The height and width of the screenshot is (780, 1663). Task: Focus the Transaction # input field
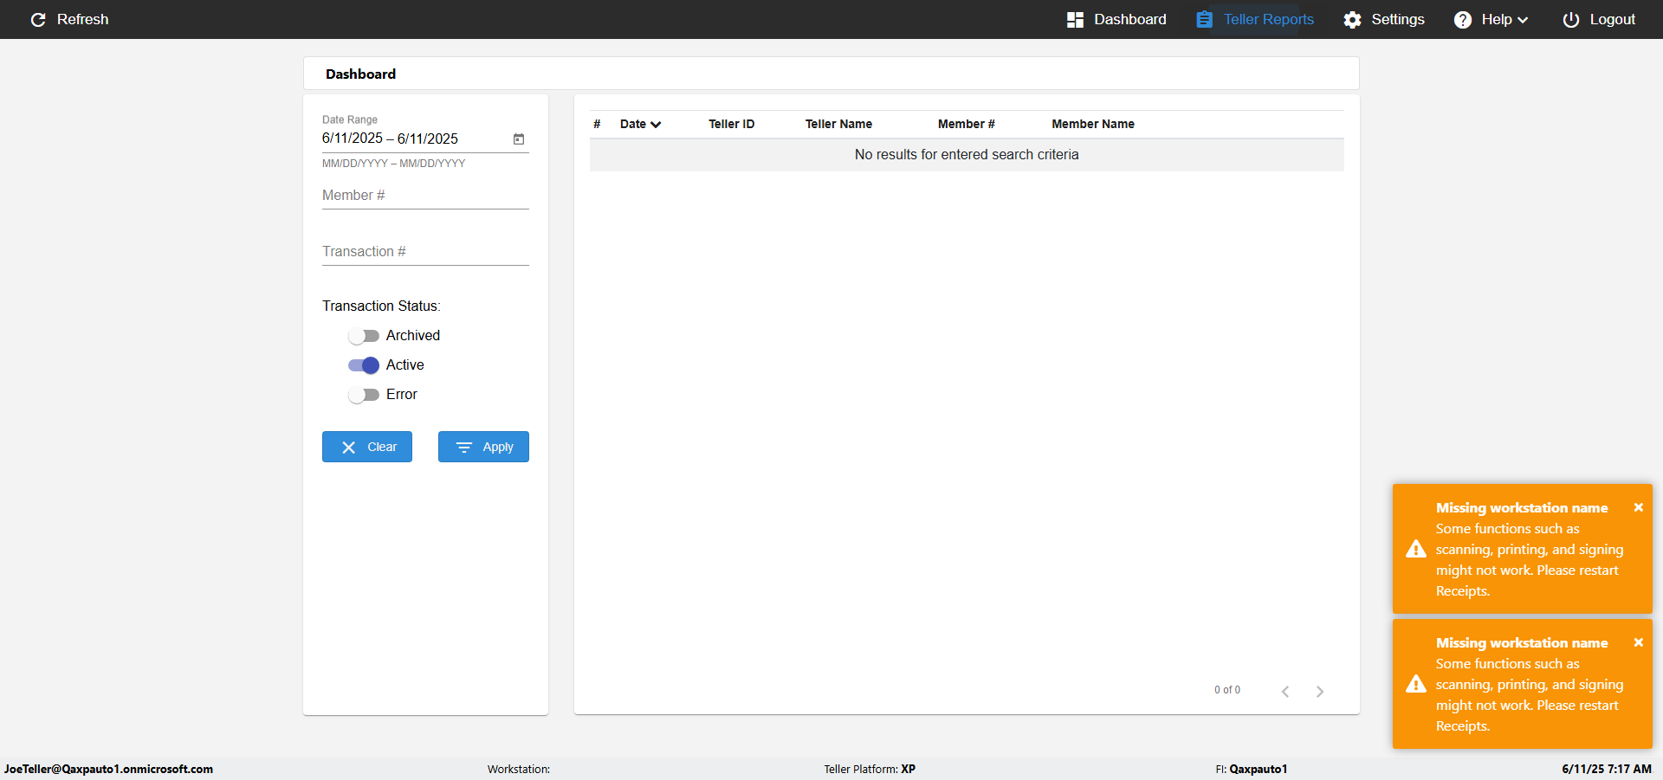[x=425, y=252]
